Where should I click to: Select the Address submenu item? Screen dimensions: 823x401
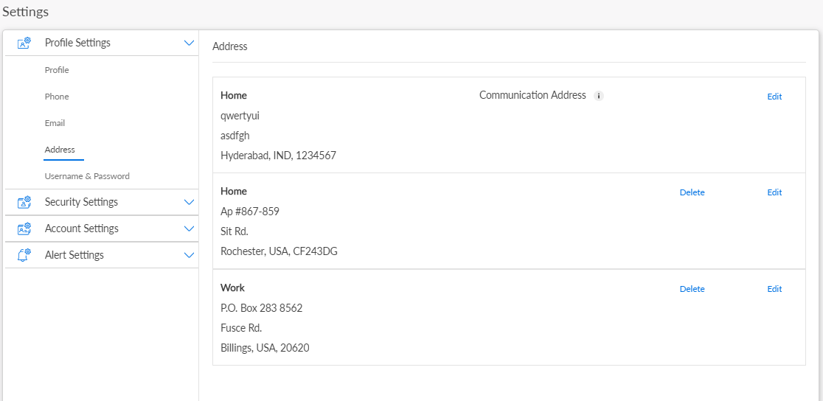[x=60, y=150]
